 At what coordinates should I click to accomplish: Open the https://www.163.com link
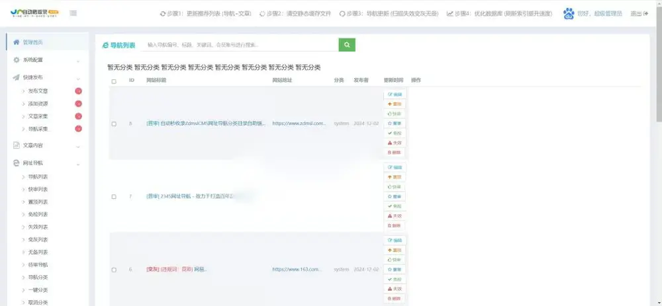[297, 270]
